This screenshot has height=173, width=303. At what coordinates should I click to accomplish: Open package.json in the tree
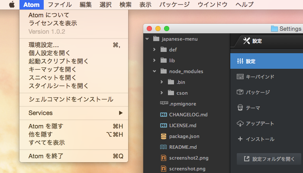click(184, 136)
